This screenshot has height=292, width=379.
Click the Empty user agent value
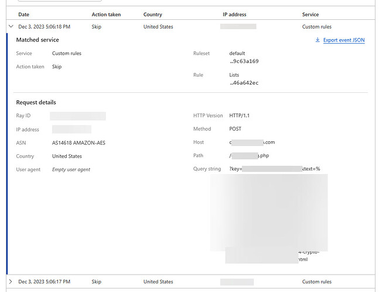tap(71, 169)
